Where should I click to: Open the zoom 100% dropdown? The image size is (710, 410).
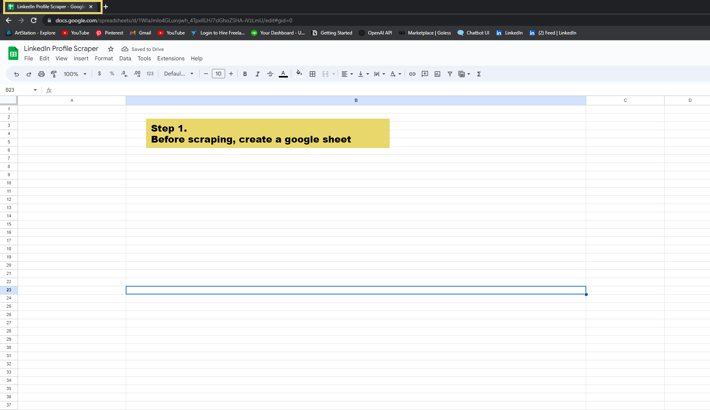tap(75, 74)
